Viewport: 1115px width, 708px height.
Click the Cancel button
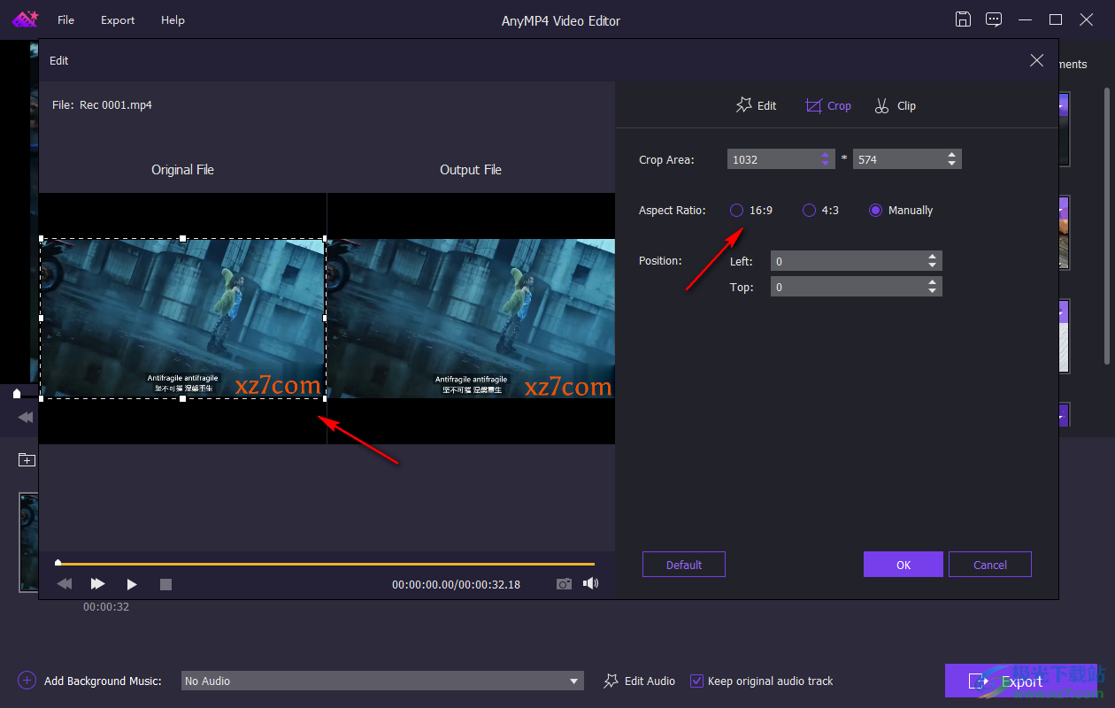(990, 565)
